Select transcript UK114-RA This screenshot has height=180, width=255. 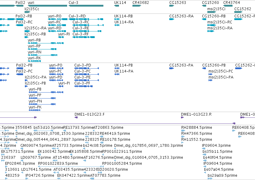coord(124,22)
